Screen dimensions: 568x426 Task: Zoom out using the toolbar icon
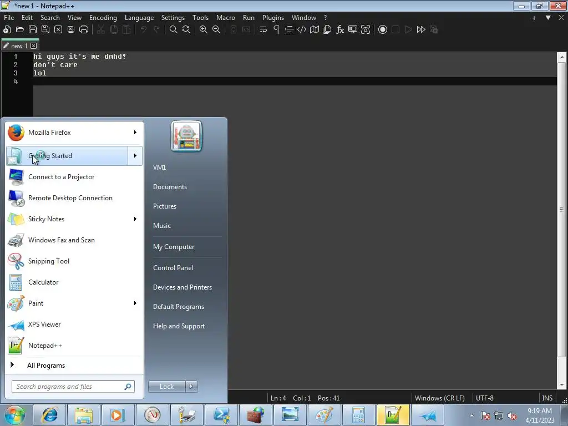pyautogui.click(x=216, y=30)
